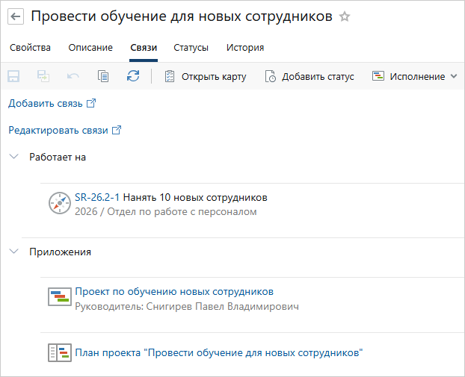465x377 pixels.
Task: Click the save disk icon
Action: [13, 76]
